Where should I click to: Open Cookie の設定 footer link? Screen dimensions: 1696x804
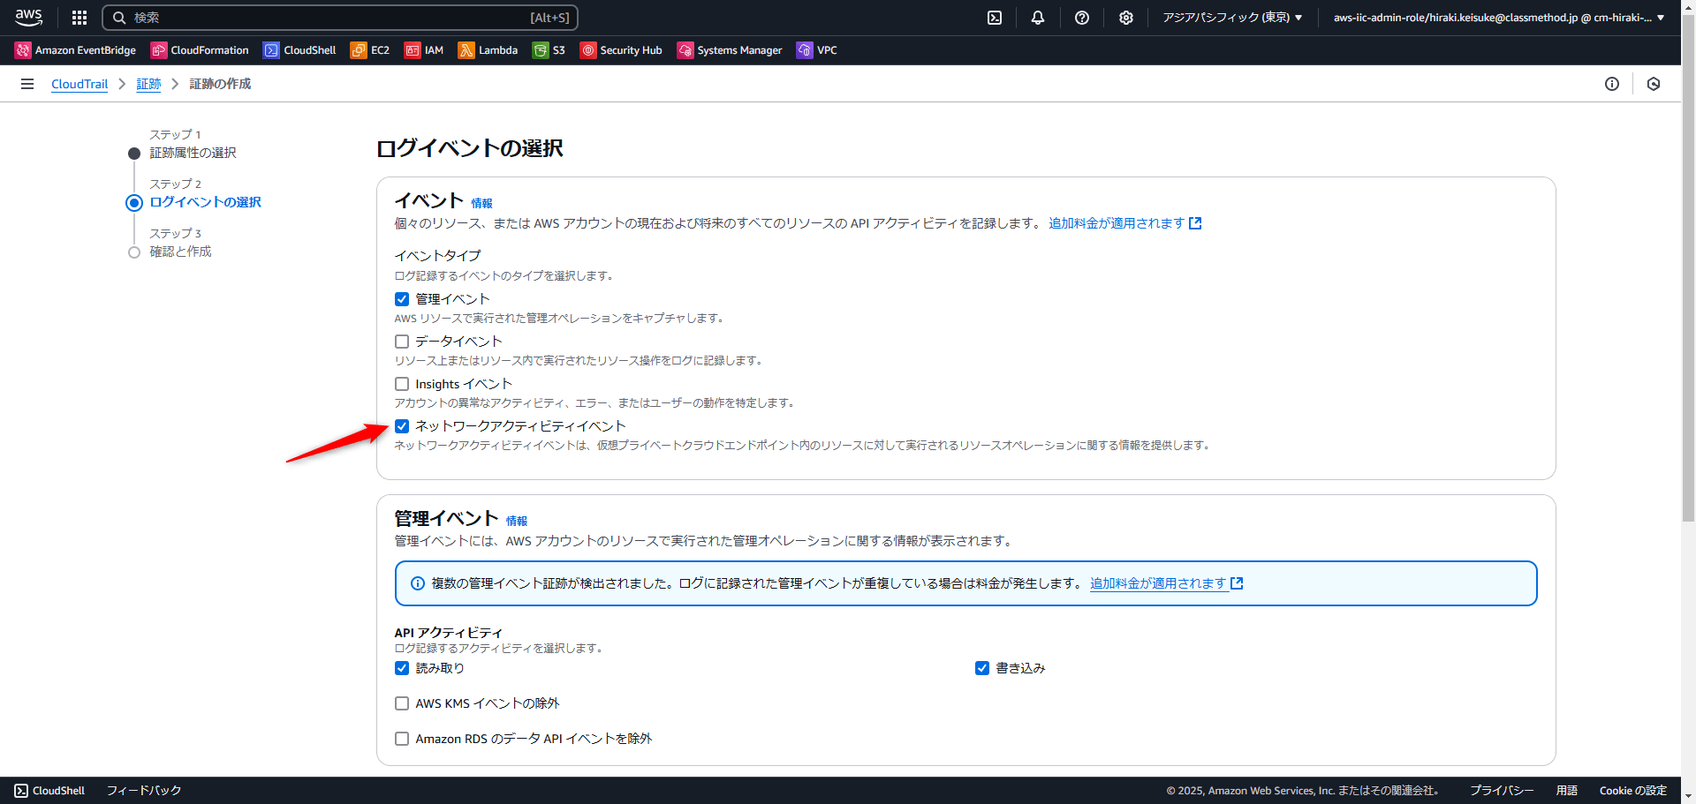pos(1632,791)
